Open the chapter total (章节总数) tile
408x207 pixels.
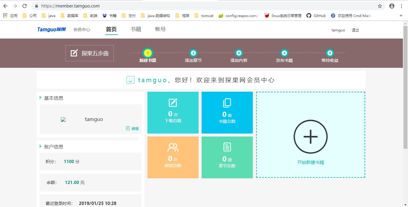(x=227, y=157)
